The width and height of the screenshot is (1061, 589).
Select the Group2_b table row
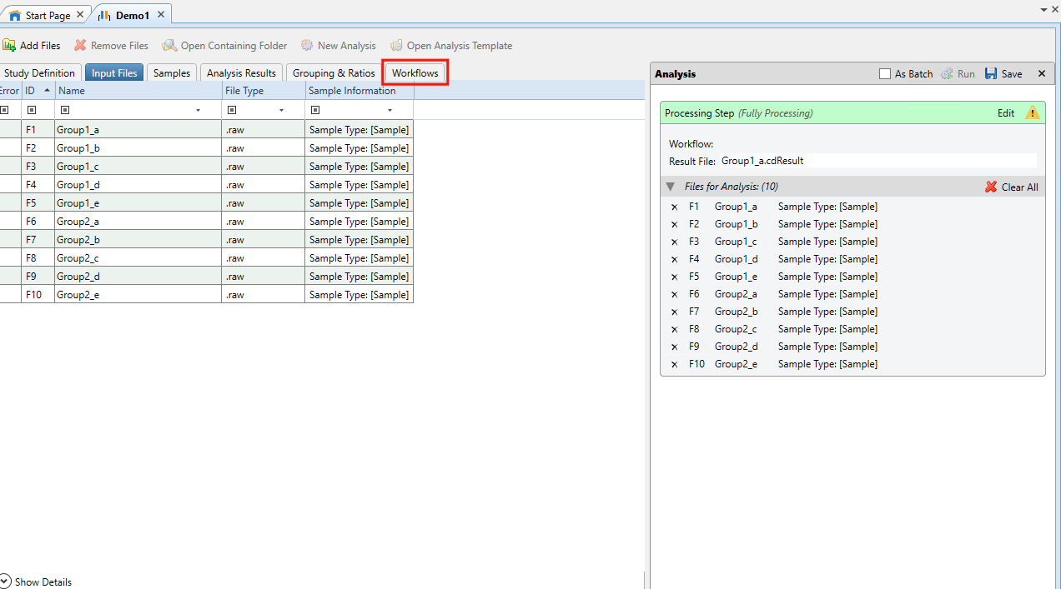(206, 240)
